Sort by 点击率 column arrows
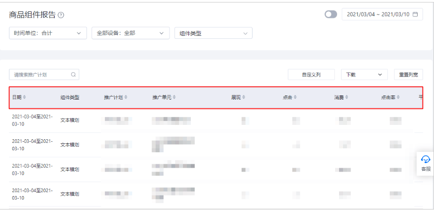This screenshot has width=434, height=210. [398, 97]
